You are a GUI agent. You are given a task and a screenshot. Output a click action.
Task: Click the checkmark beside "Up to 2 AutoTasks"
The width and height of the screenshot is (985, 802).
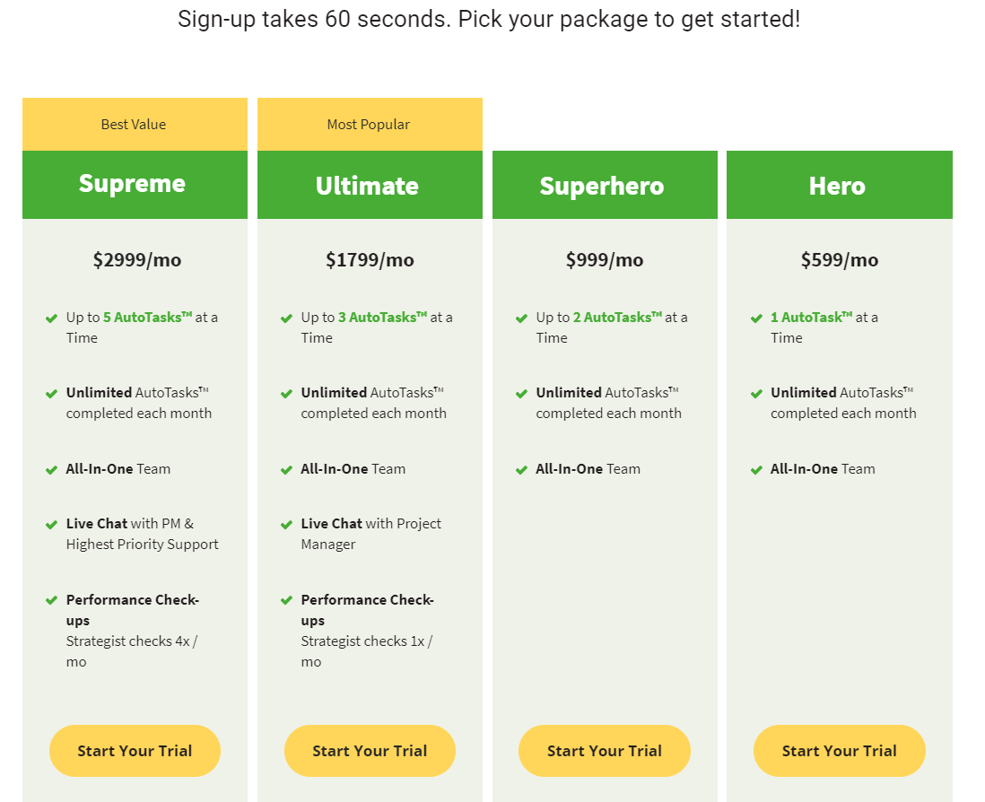(x=521, y=318)
